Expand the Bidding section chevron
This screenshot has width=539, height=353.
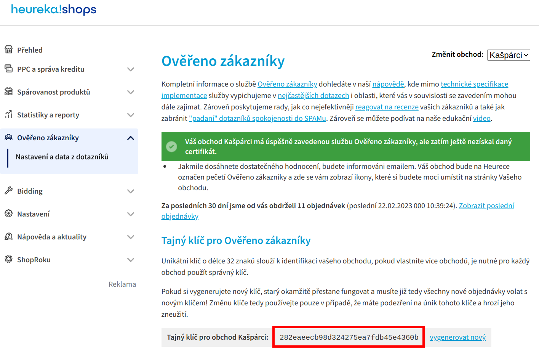[x=130, y=191]
